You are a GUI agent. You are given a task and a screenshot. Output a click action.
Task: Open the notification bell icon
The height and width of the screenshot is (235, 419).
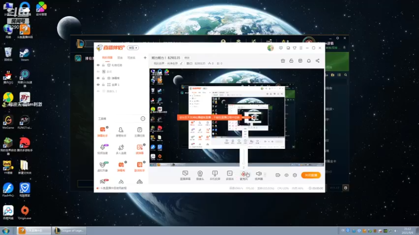coord(308,61)
